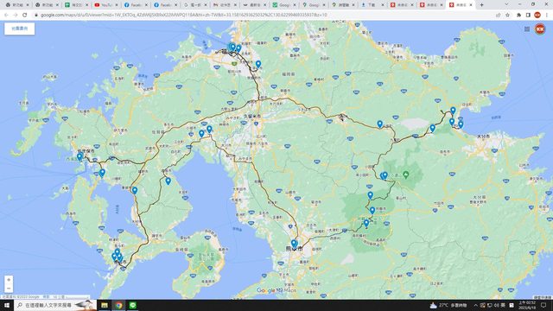553x311 pixels.
Task: Click the share page icon in address bar
Action: pyautogui.click(x=498, y=15)
